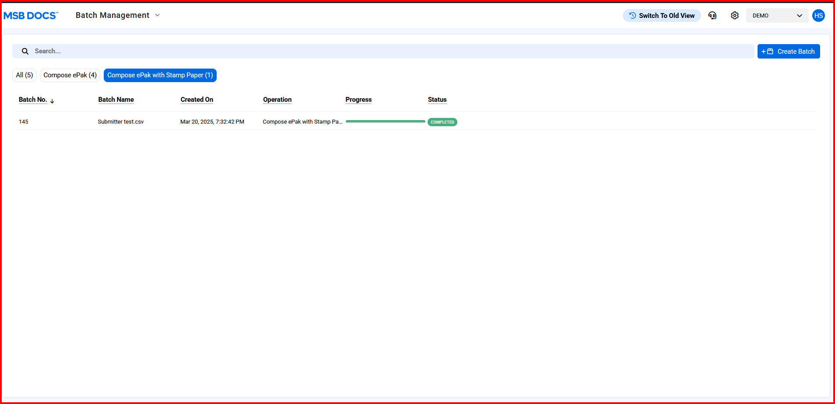
Task: Click the batch 145 progress bar
Action: point(385,121)
